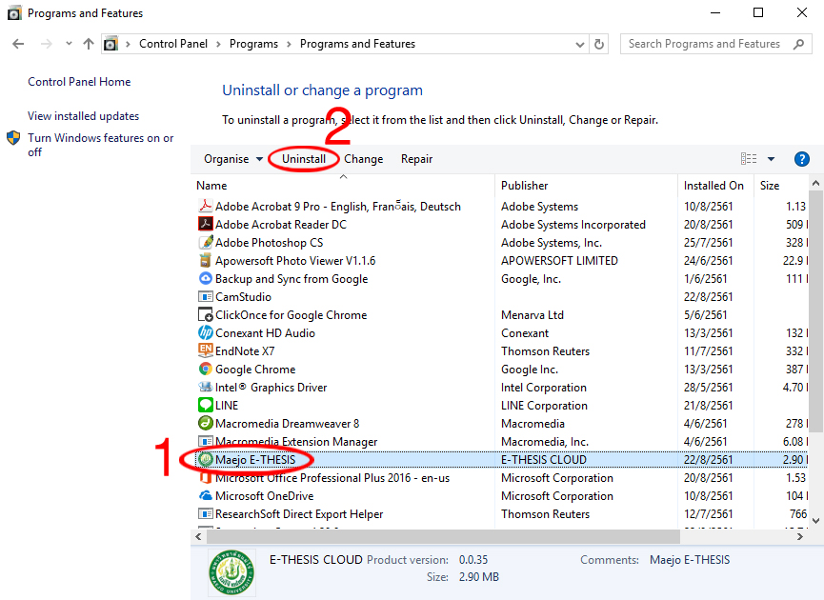Click the Back navigation arrow
Screen dimensions: 824x600
pos(18,44)
